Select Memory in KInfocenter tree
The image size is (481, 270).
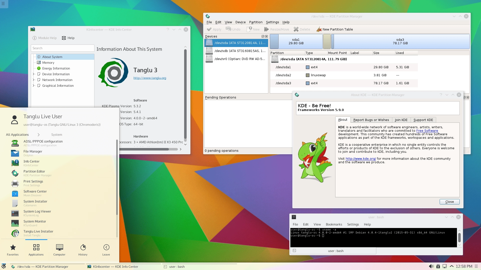(65, 63)
